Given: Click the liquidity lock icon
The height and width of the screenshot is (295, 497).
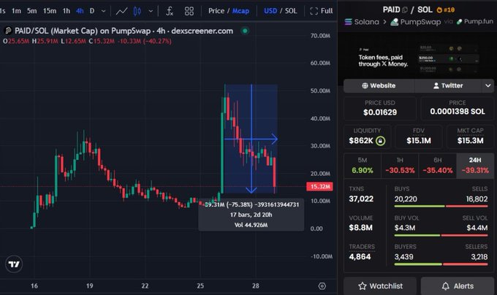Looking at the screenshot, I should (380, 141).
